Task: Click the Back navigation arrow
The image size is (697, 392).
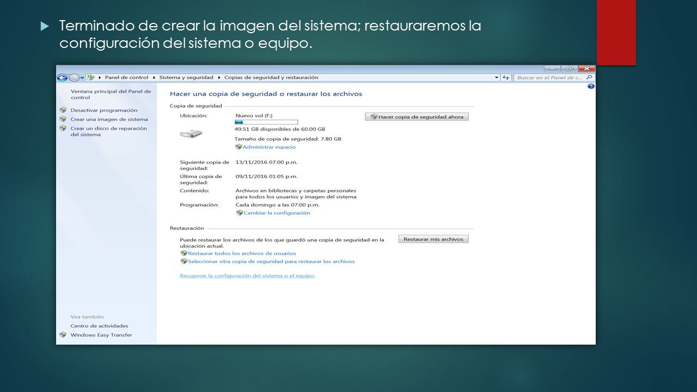Action: tap(62, 78)
